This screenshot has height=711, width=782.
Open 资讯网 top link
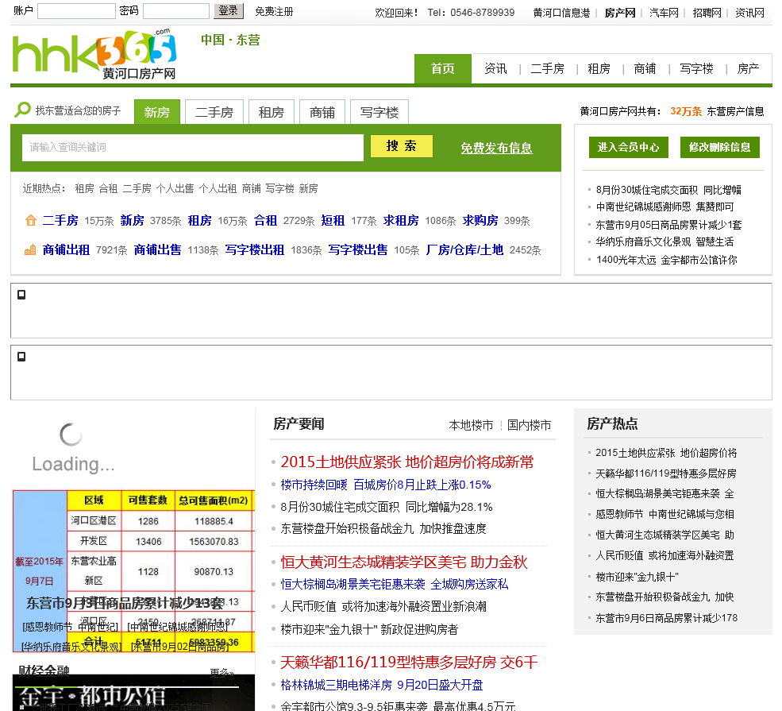pyautogui.click(x=749, y=13)
